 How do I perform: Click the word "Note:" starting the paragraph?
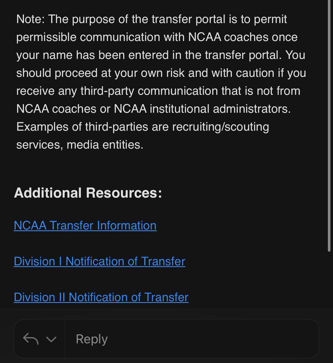(x=30, y=19)
